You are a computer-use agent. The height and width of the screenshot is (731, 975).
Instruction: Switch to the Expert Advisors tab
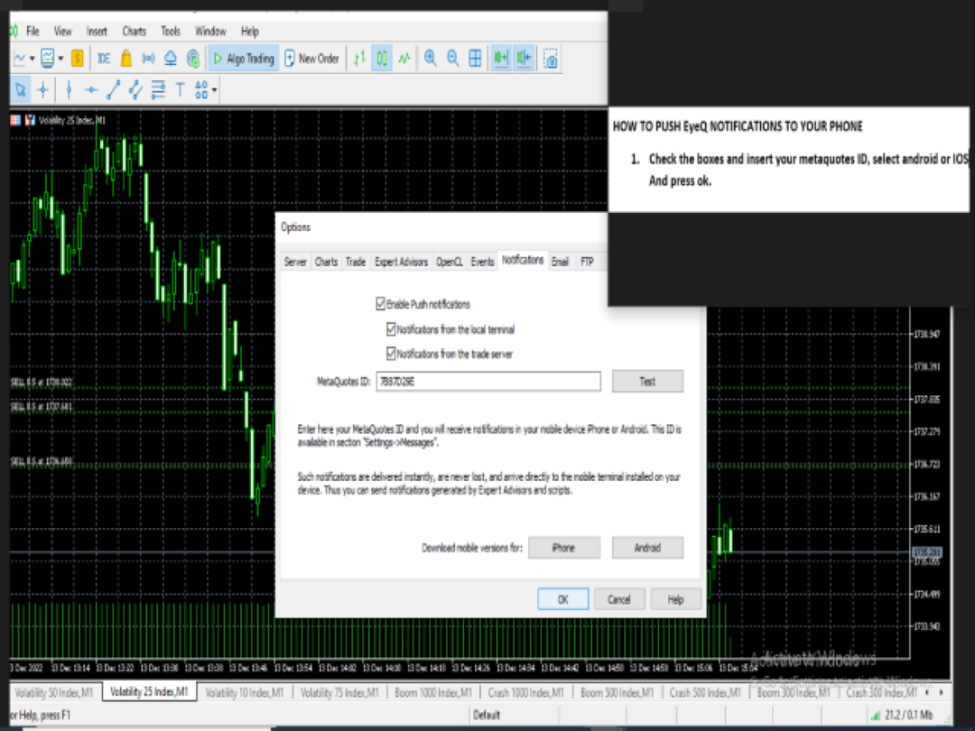pyautogui.click(x=400, y=261)
